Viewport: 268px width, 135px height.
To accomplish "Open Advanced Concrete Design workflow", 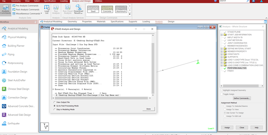I will [x=19, y=106].
